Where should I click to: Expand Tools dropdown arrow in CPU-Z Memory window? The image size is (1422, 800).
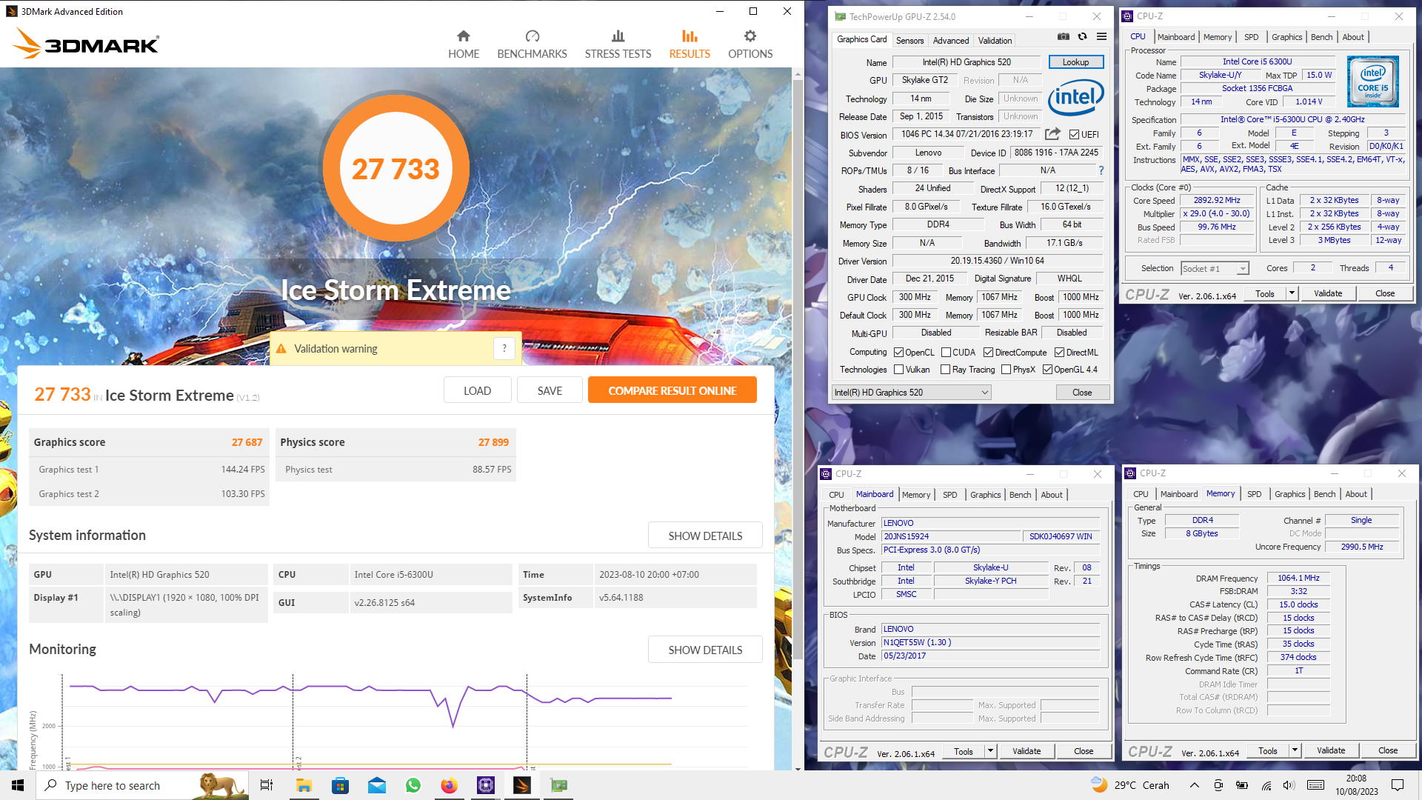pyautogui.click(x=1295, y=750)
